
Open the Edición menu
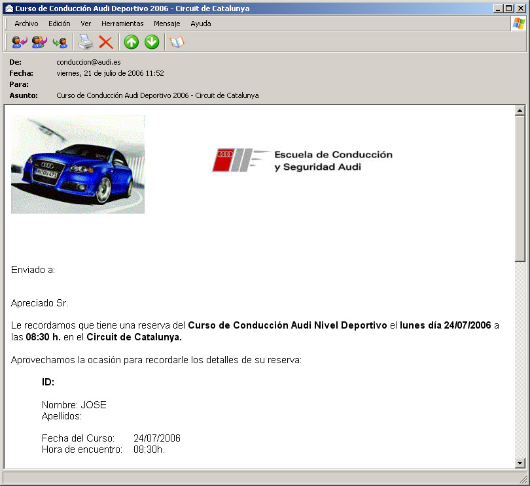(x=59, y=24)
